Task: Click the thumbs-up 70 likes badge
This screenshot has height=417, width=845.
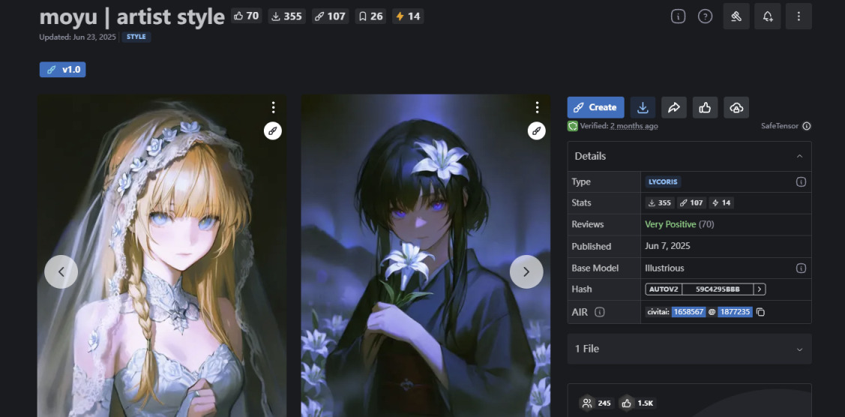Action: tap(246, 16)
